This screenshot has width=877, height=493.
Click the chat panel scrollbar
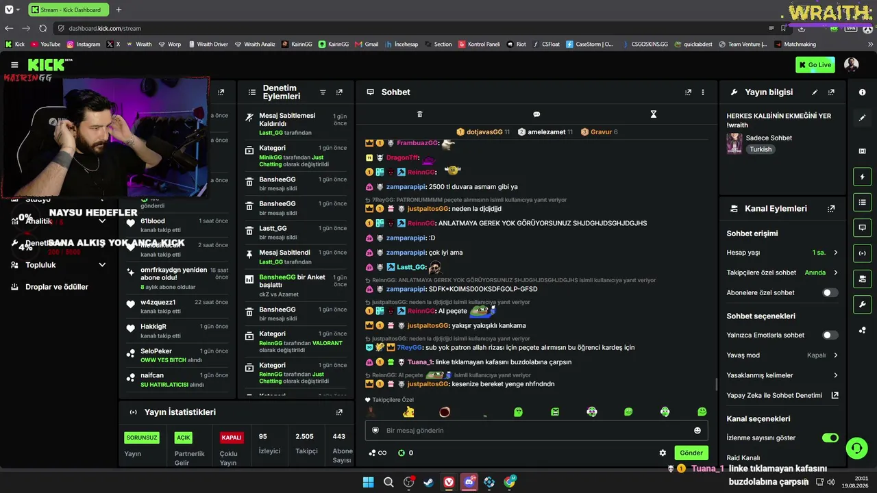point(717,385)
